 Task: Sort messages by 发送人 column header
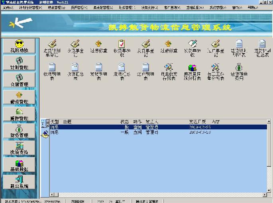(152, 122)
